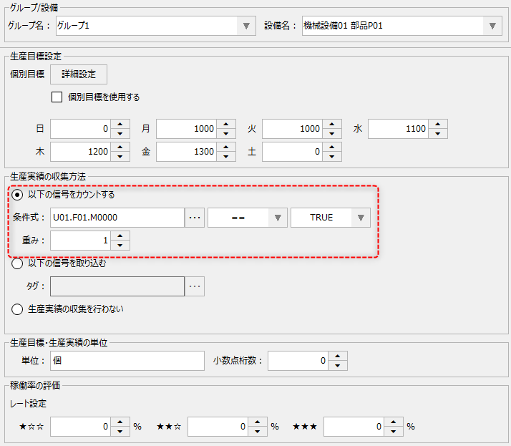Viewport: 511px width, 446px height.
Task: Increase the 水 target value with up arrow
Action: point(439,124)
